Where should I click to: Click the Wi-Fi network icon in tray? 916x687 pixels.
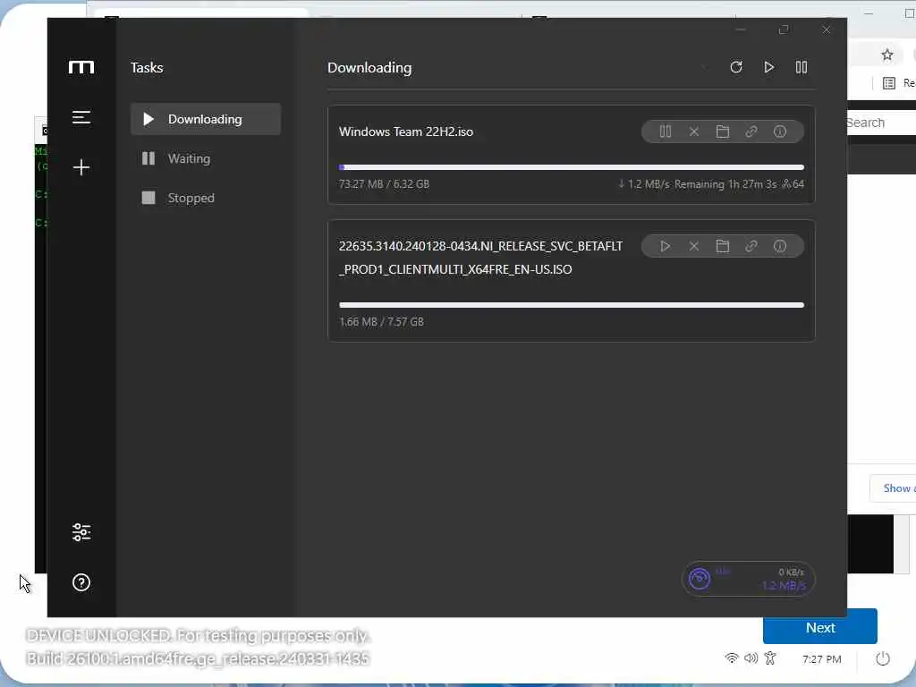click(732, 658)
